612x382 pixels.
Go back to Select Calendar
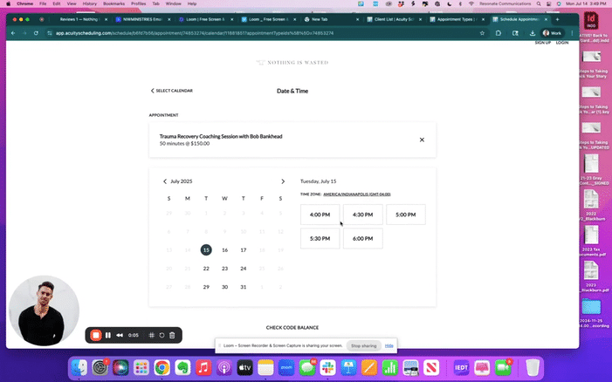[172, 91]
